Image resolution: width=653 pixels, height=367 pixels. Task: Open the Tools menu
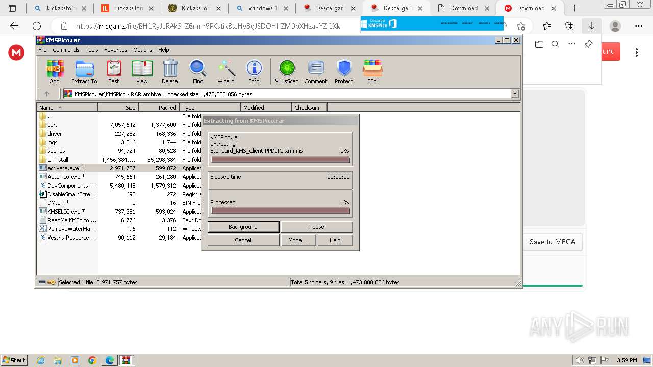click(92, 50)
